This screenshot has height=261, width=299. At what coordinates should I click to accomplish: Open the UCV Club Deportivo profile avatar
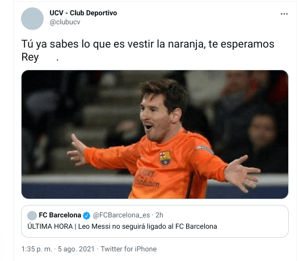pyautogui.click(x=32, y=19)
